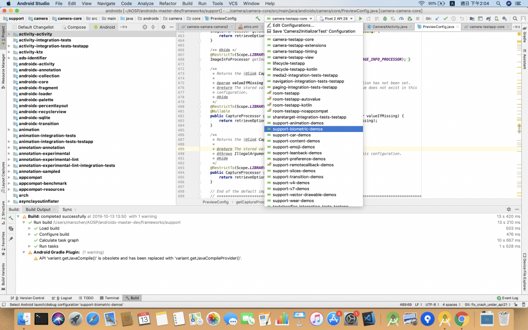Select support-biometric-demos configuration
Screen dimensions: 528x330
click(314, 129)
